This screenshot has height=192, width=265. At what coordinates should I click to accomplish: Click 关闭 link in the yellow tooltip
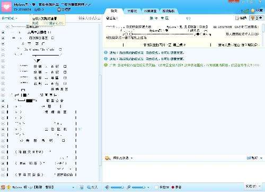coord(35,23)
